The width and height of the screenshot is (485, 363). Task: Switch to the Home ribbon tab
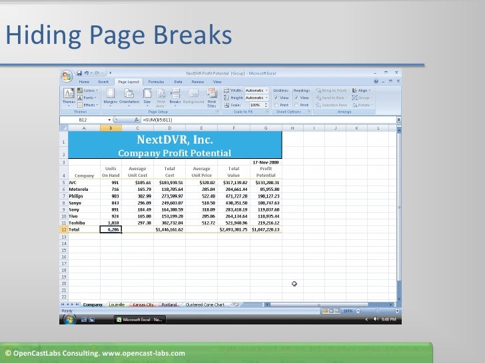click(x=84, y=82)
